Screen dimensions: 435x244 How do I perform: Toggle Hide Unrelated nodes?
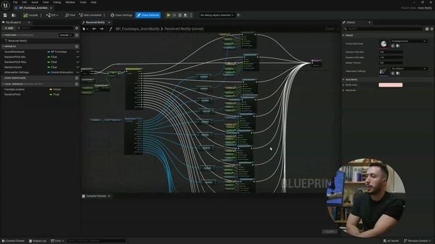coord(90,15)
